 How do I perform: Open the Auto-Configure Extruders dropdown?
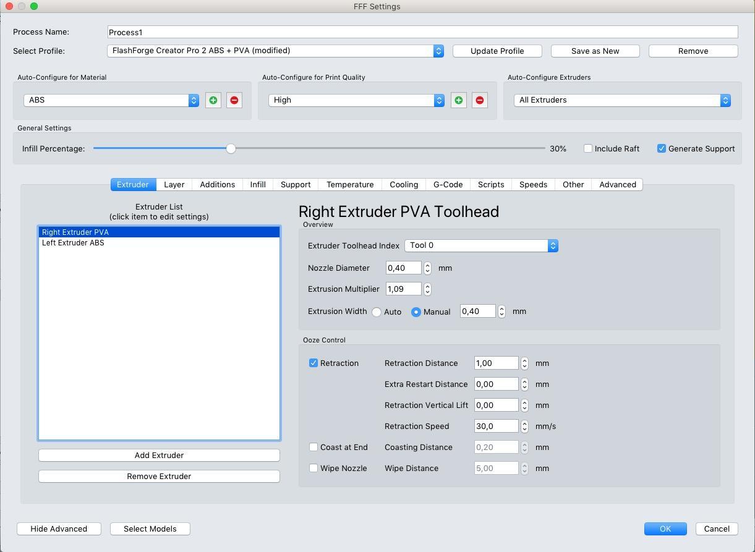(622, 100)
